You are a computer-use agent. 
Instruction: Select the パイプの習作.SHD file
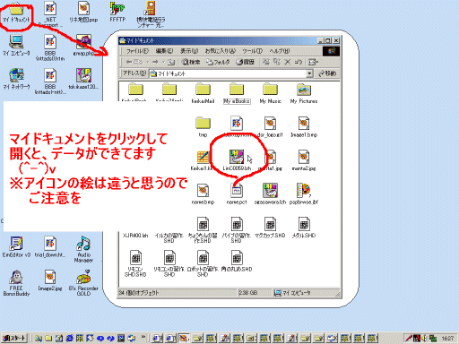pos(237,230)
